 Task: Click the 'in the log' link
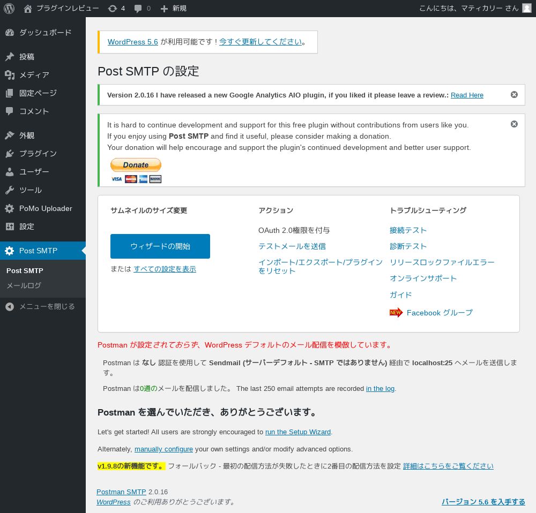pyautogui.click(x=380, y=389)
